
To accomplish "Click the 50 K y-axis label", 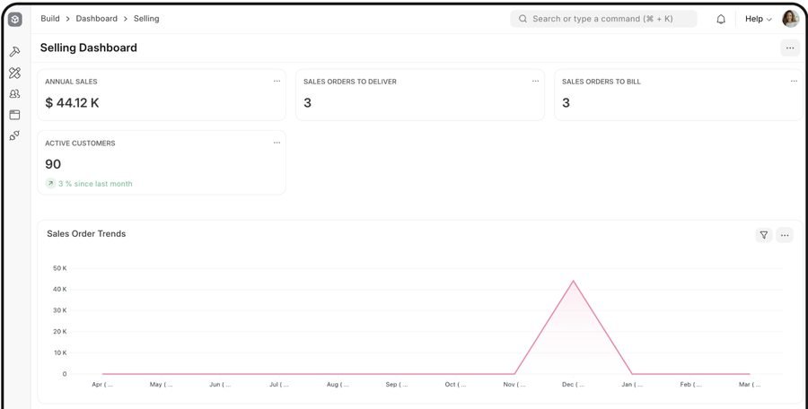I will [60, 268].
